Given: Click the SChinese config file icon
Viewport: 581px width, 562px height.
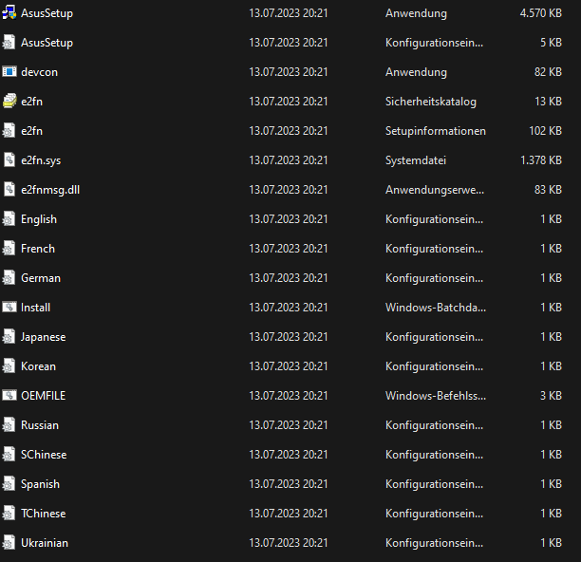Looking at the screenshot, I should pyautogui.click(x=9, y=454).
